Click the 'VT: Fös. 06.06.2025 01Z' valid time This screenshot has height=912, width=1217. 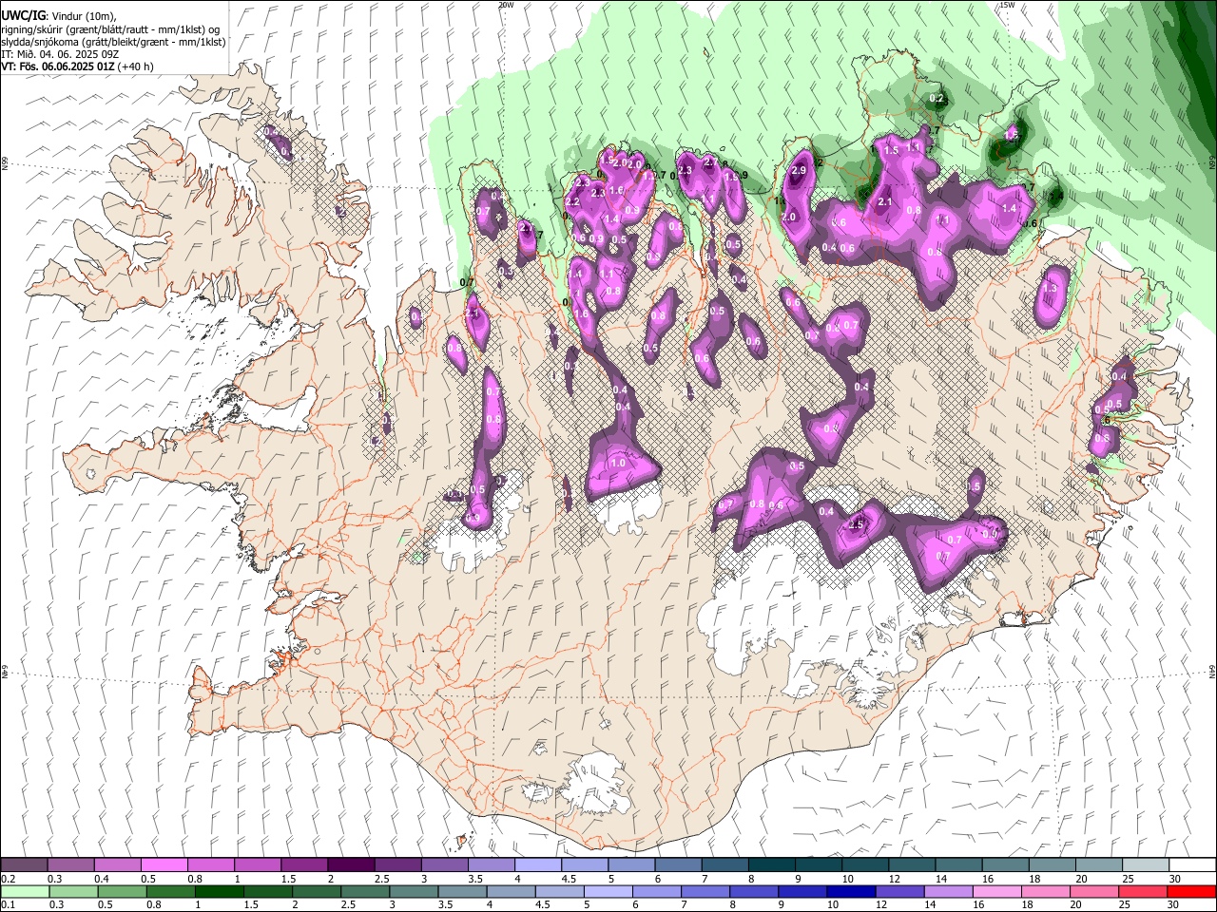point(58,66)
